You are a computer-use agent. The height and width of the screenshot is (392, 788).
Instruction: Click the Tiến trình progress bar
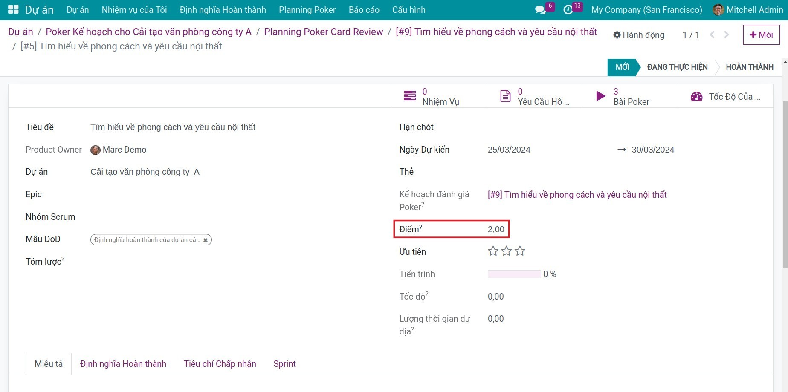click(x=514, y=274)
